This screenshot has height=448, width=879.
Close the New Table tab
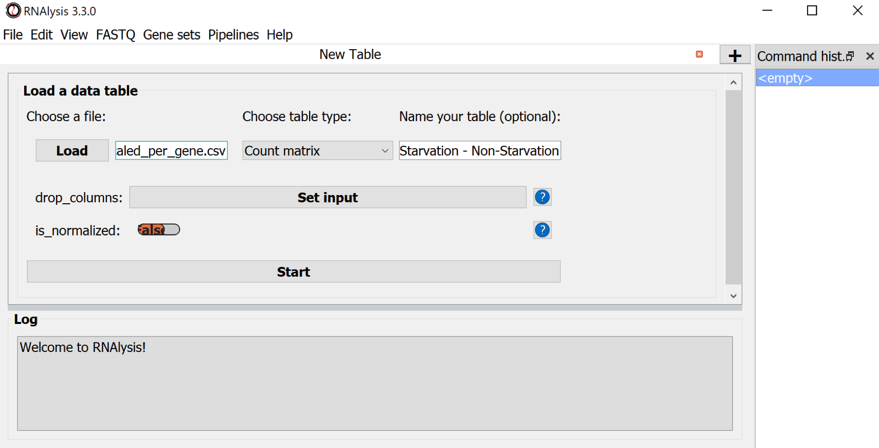point(699,54)
